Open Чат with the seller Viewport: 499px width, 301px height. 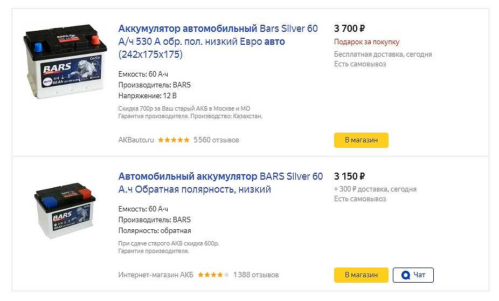pos(413,275)
